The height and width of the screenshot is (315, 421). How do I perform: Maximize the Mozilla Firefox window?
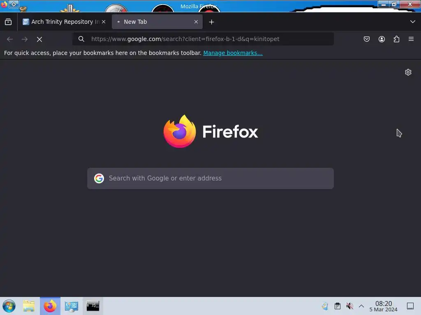point(394,4)
